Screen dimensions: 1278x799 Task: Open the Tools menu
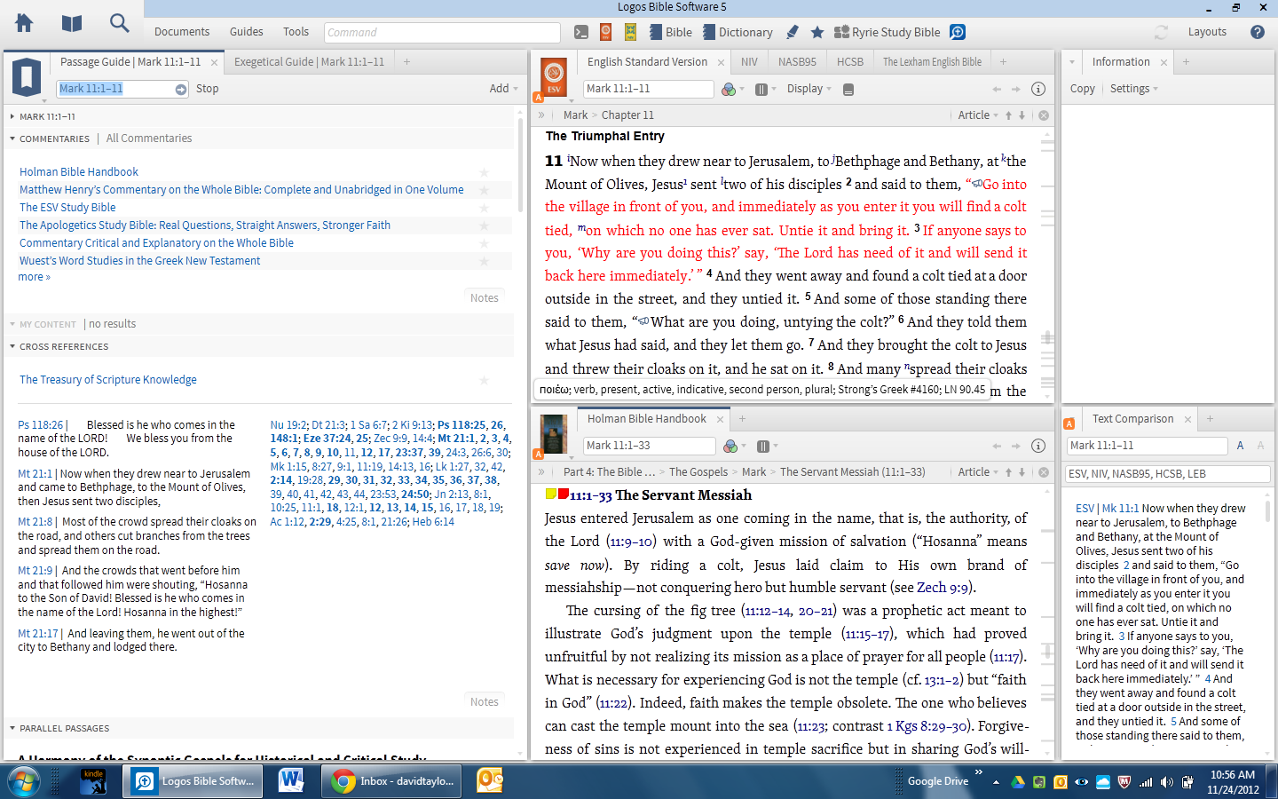click(x=296, y=32)
